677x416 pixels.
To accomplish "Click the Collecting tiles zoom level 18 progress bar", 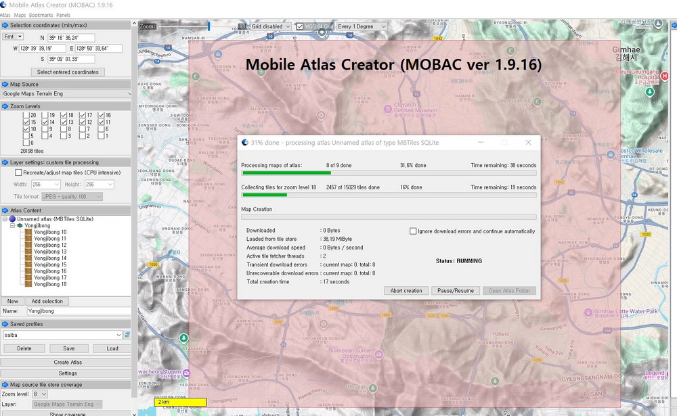I will tap(389, 195).
